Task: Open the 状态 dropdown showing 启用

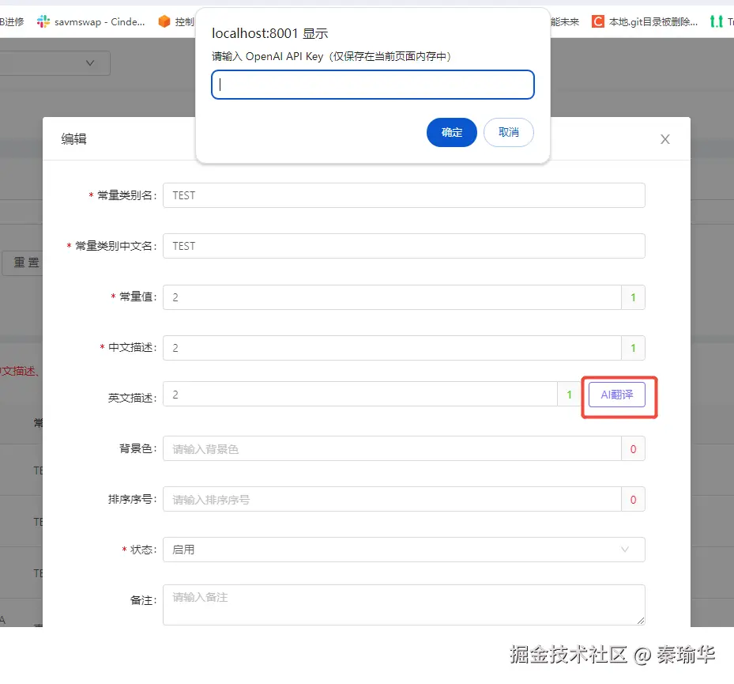Action: click(404, 550)
